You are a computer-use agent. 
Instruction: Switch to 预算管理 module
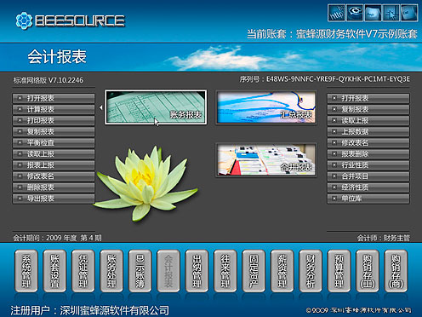click(339, 271)
